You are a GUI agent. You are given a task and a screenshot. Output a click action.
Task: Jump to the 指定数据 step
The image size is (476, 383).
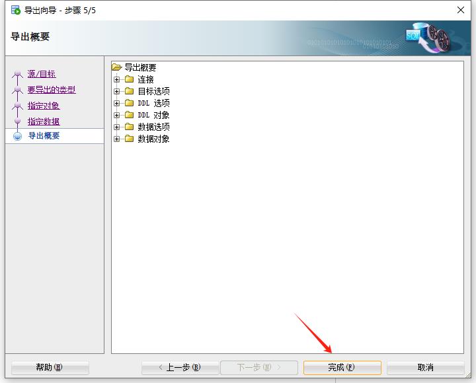click(44, 122)
